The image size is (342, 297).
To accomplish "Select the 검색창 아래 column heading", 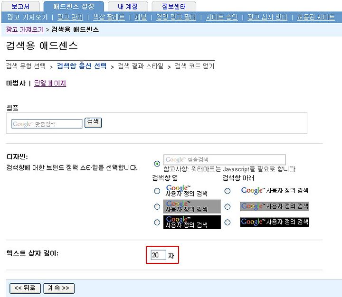I will click(x=238, y=178).
